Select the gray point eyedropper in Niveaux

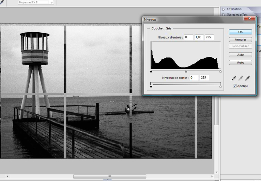tap(240, 78)
